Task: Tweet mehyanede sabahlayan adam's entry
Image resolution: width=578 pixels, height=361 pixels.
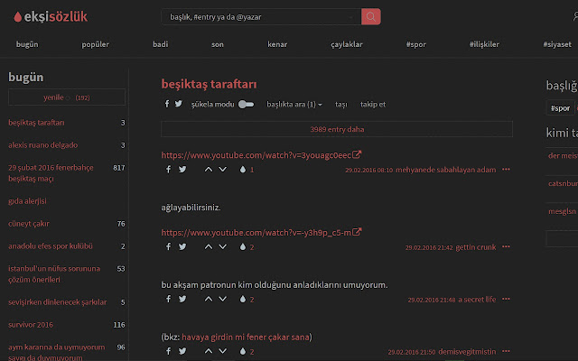Action: point(182,170)
